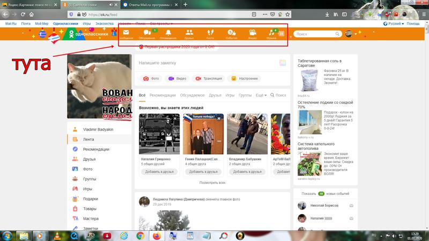Viewport: 429px width, 241px height.
Task: Click the Настроение smiley button
Action: point(243,79)
